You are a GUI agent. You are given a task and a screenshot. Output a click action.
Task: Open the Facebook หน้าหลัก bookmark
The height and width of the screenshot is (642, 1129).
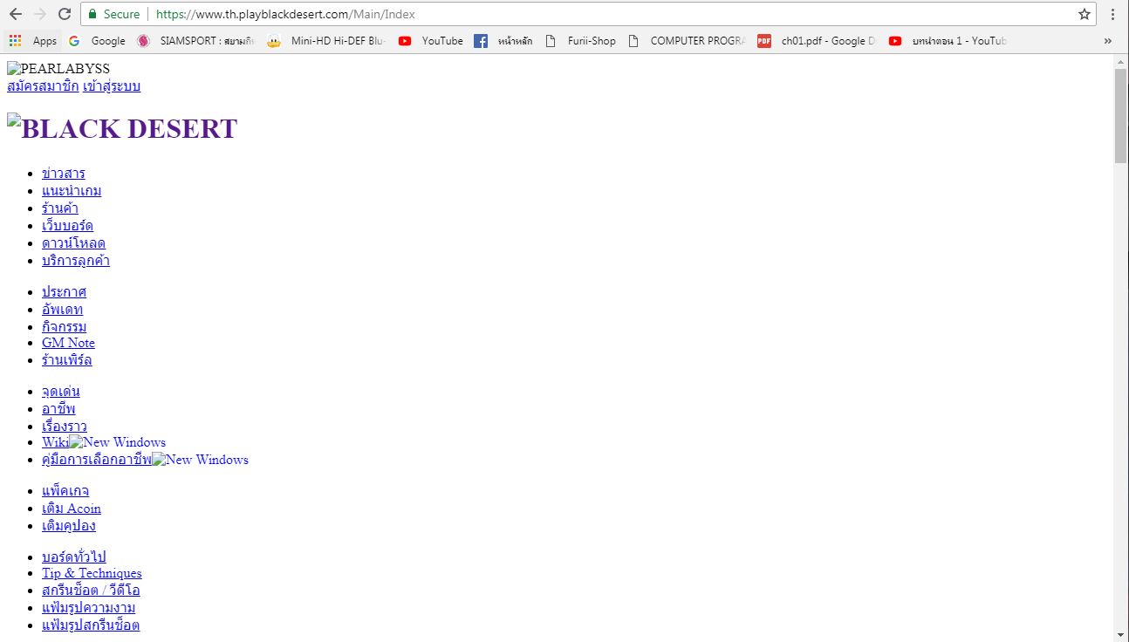pyautogui.click(x=503, y=41)
